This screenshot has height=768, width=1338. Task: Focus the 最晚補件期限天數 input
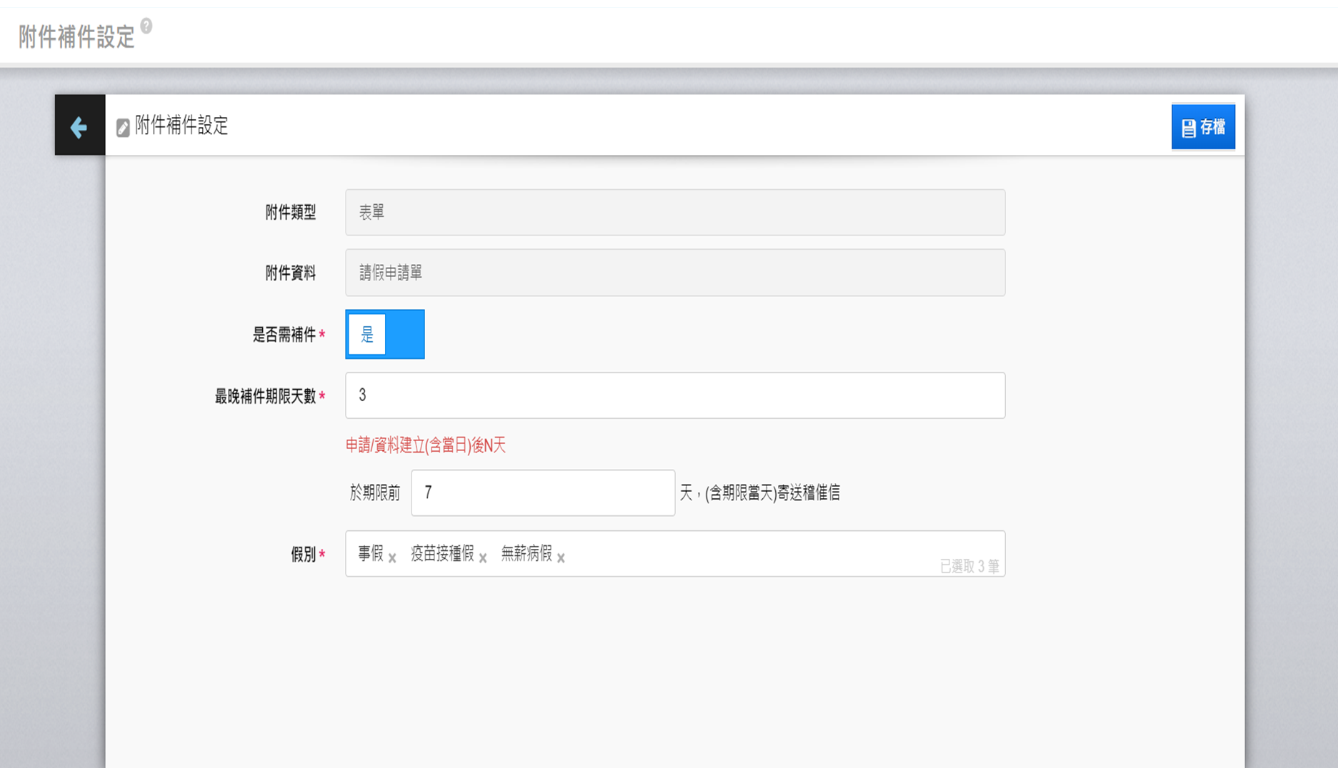pyautogui.click(x=674, y=395)
